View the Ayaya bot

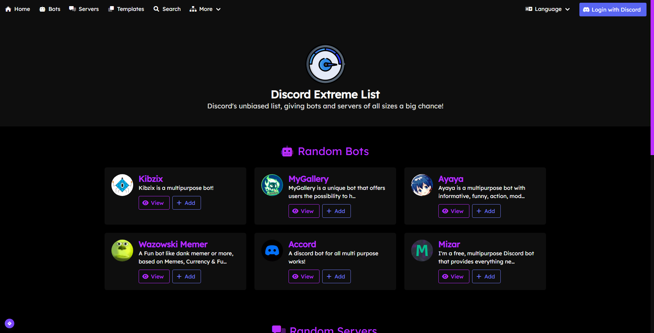[454, 211]
